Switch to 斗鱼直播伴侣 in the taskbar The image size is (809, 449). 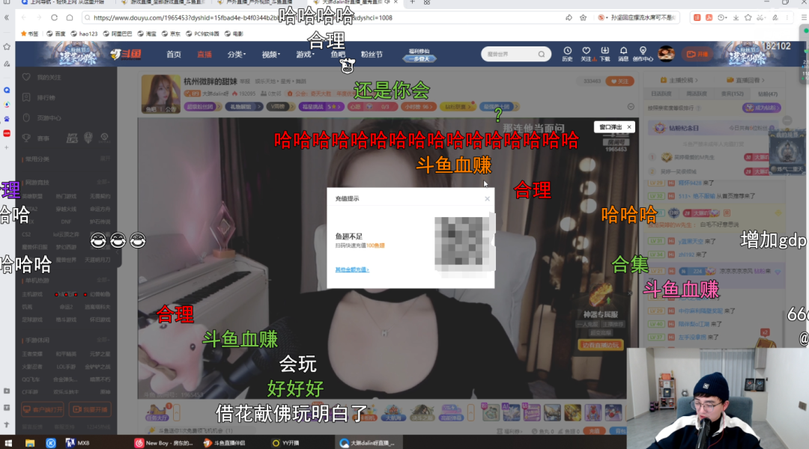point(225,443)
